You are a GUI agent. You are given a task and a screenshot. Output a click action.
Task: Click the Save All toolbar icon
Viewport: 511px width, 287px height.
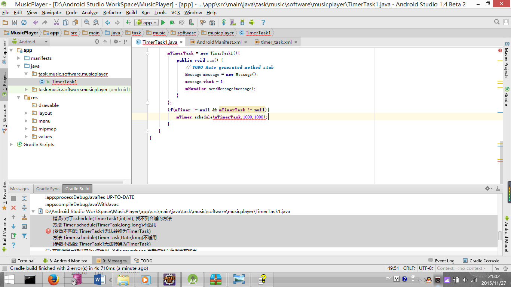click(x=15, y=22)
